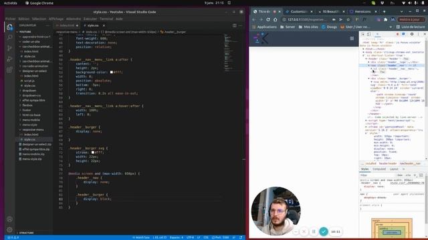Toggle the DevTools device toolbar

click(368, 34)
